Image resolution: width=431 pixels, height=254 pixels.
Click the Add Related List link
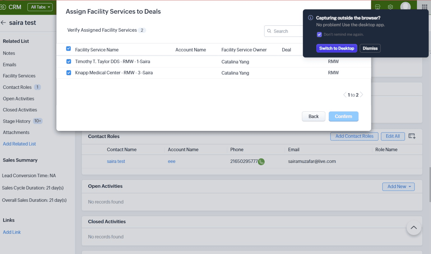tap(19, 144)
